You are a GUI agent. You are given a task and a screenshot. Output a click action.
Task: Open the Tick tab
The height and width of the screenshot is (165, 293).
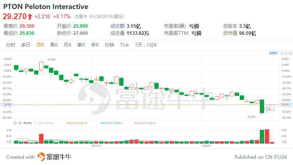(125, 45)
